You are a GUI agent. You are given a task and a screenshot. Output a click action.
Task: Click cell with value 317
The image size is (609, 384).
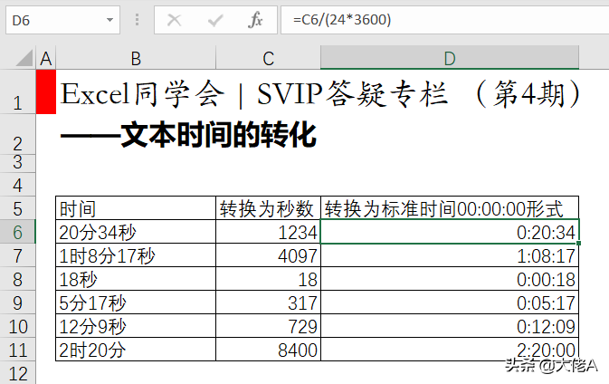tap(268, 302)
